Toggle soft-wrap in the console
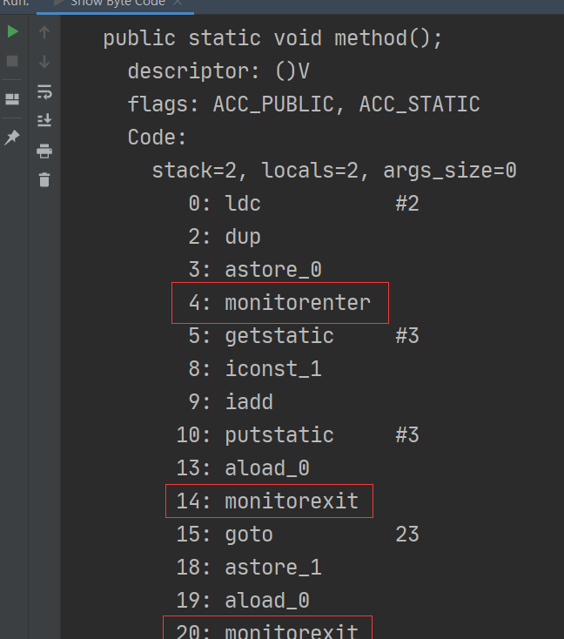 tap(44, 91)
